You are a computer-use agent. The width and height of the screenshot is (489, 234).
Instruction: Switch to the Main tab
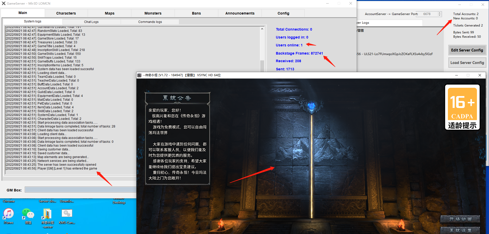[23, 13]
